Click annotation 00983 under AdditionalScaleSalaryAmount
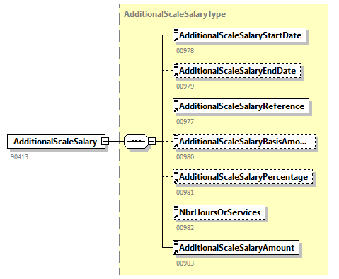The image size is (339, 279). [x=185, y=263]
